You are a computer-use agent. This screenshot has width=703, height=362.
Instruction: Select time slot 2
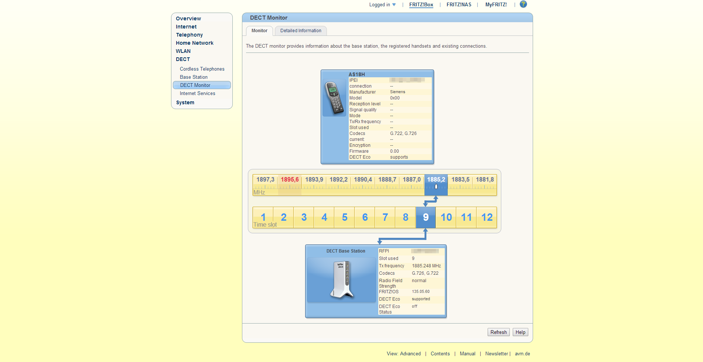[283, 217]
